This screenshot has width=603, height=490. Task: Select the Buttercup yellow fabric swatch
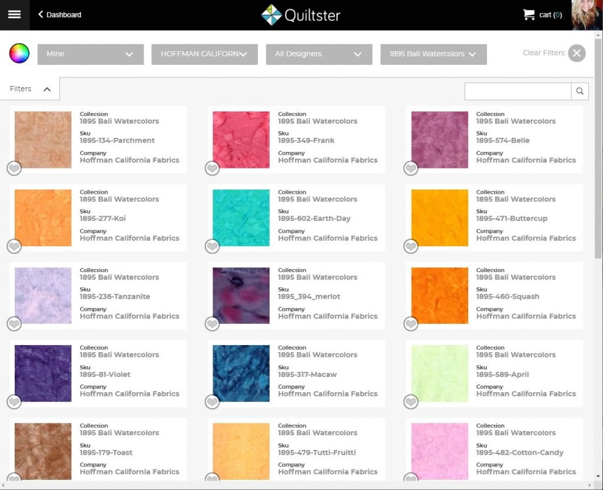(x=439, y=218)
